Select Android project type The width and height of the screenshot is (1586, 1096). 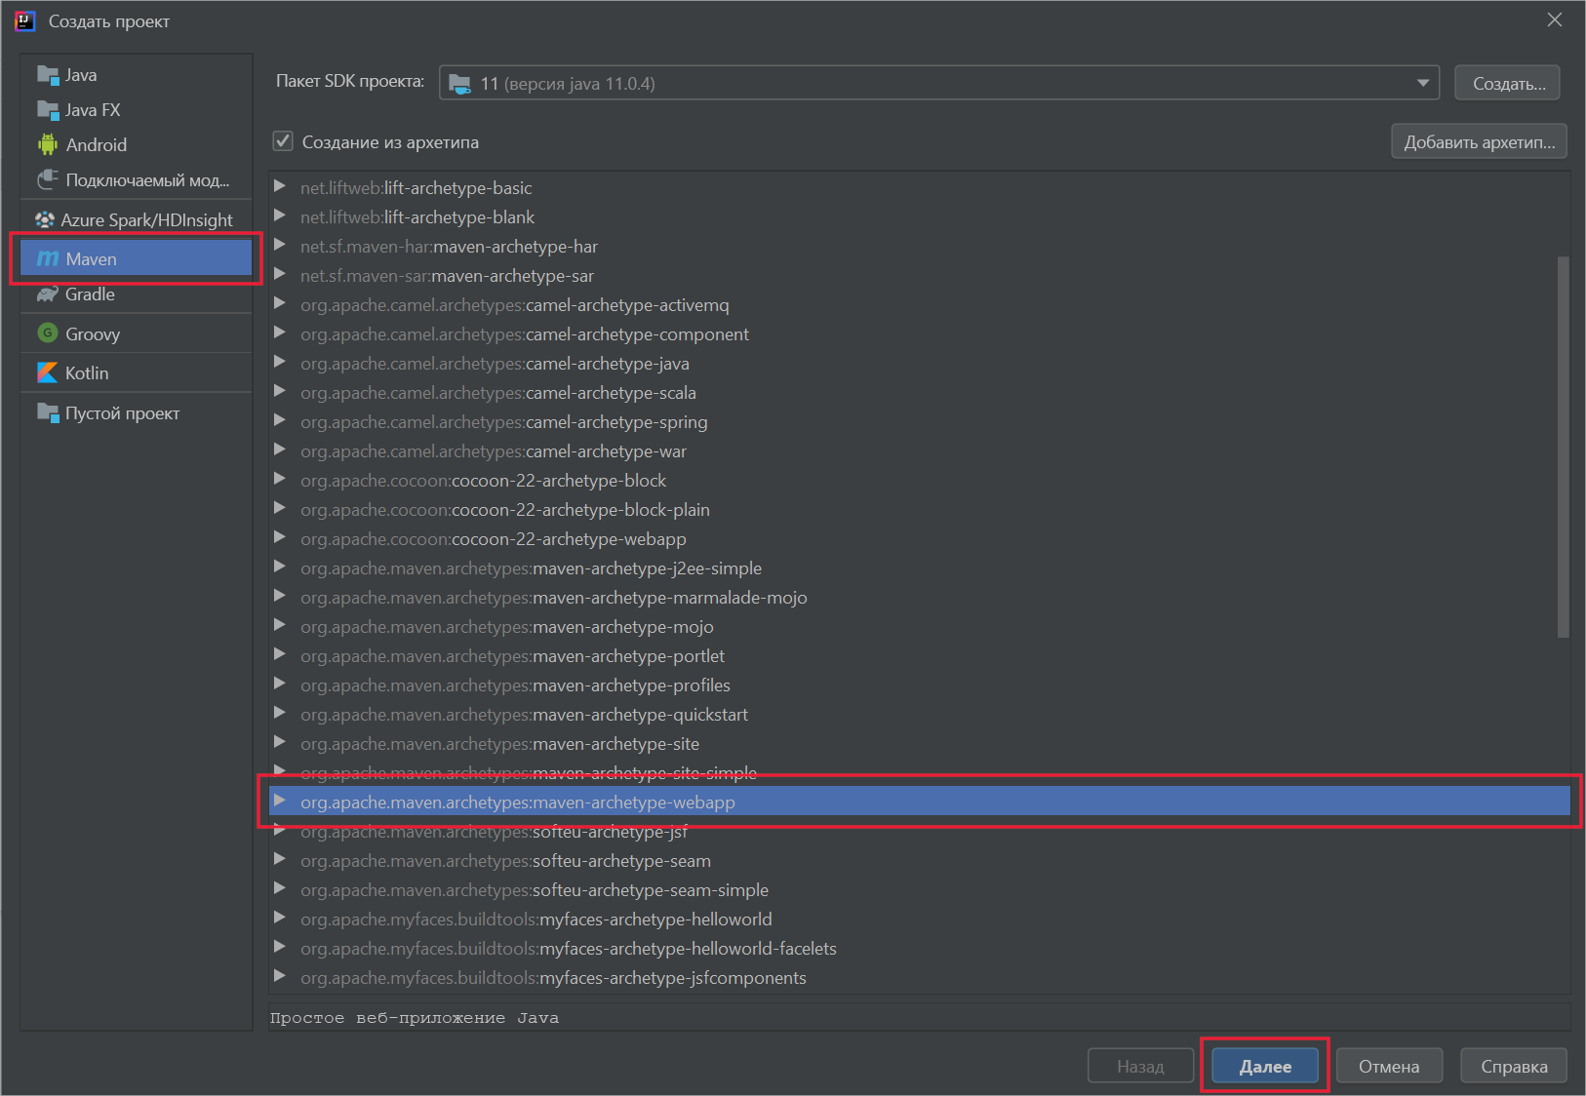point(137,144)
